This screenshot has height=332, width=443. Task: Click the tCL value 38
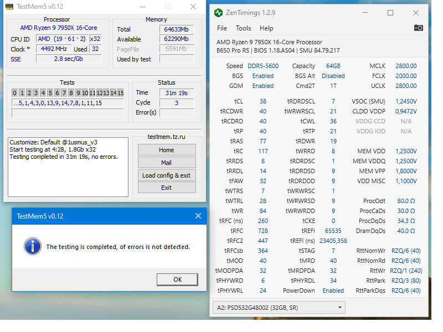point(262,101)
